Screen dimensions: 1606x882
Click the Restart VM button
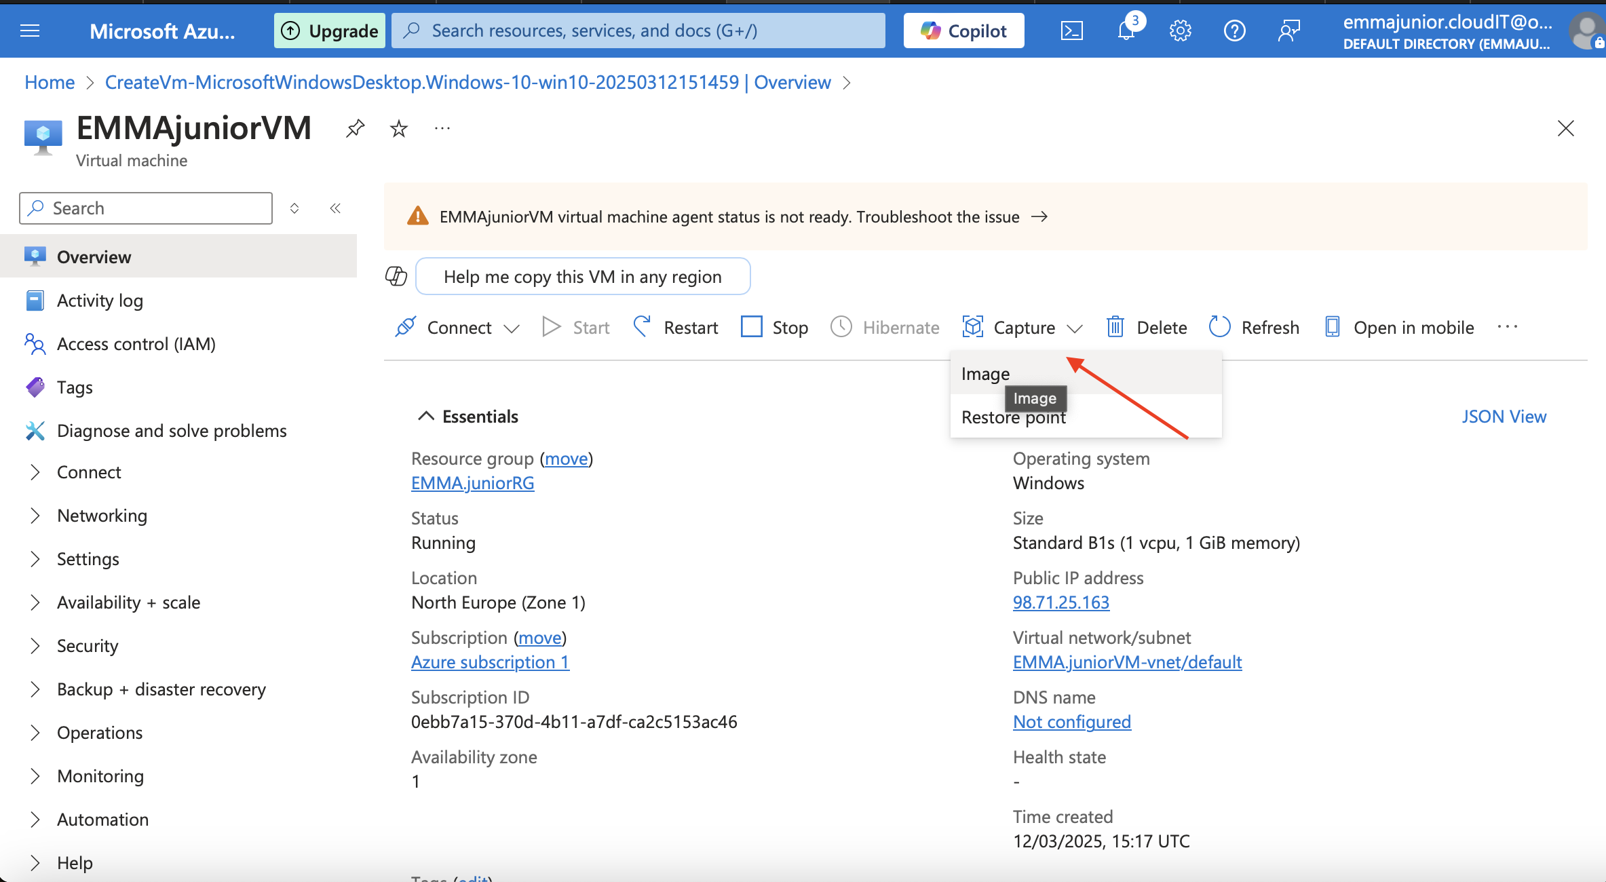click(x=675, y=327)
